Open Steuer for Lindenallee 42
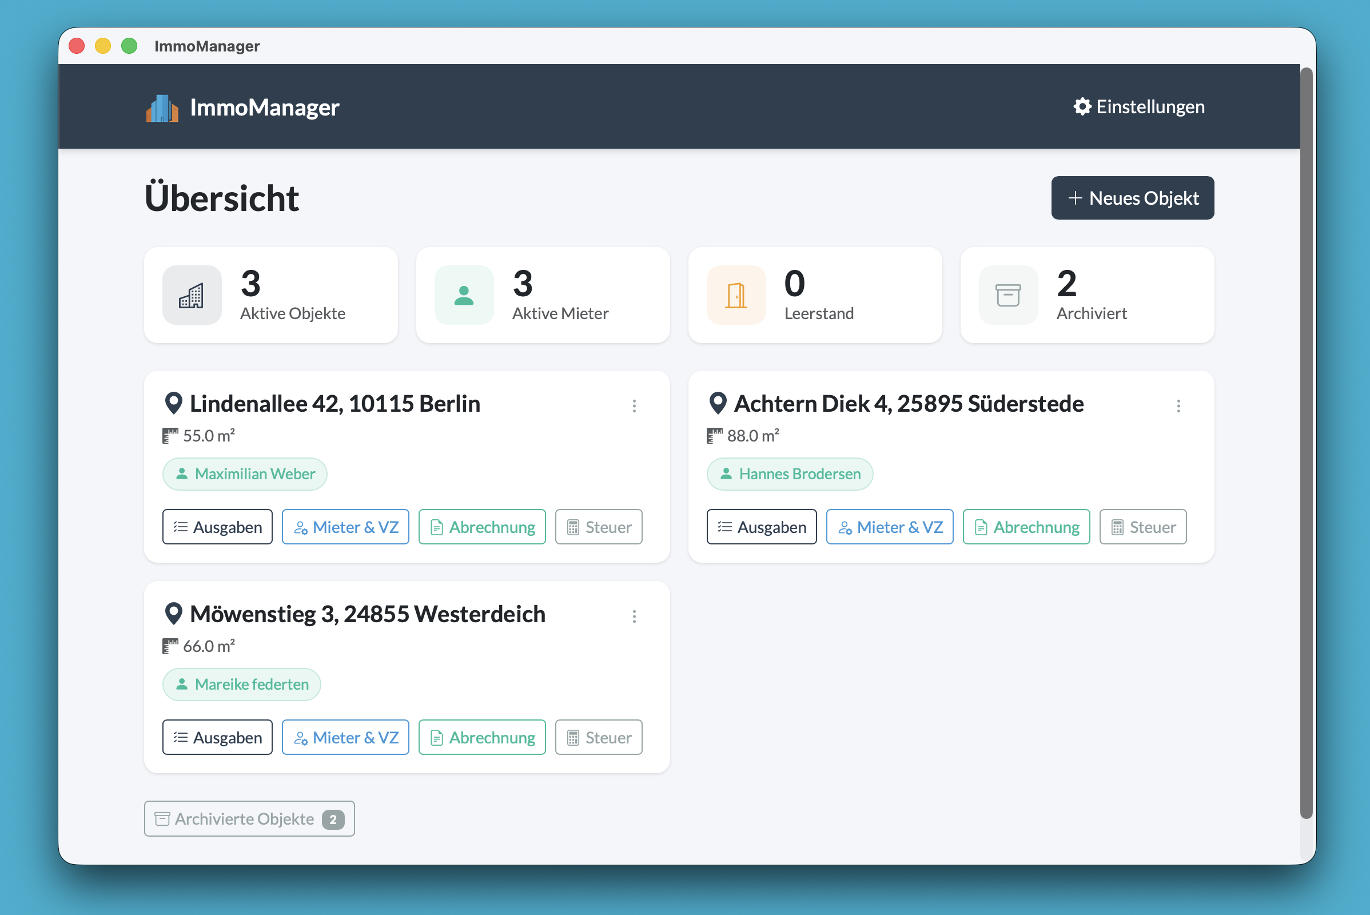This screenshot has width=1370, height=915. (x=599, y=527)
